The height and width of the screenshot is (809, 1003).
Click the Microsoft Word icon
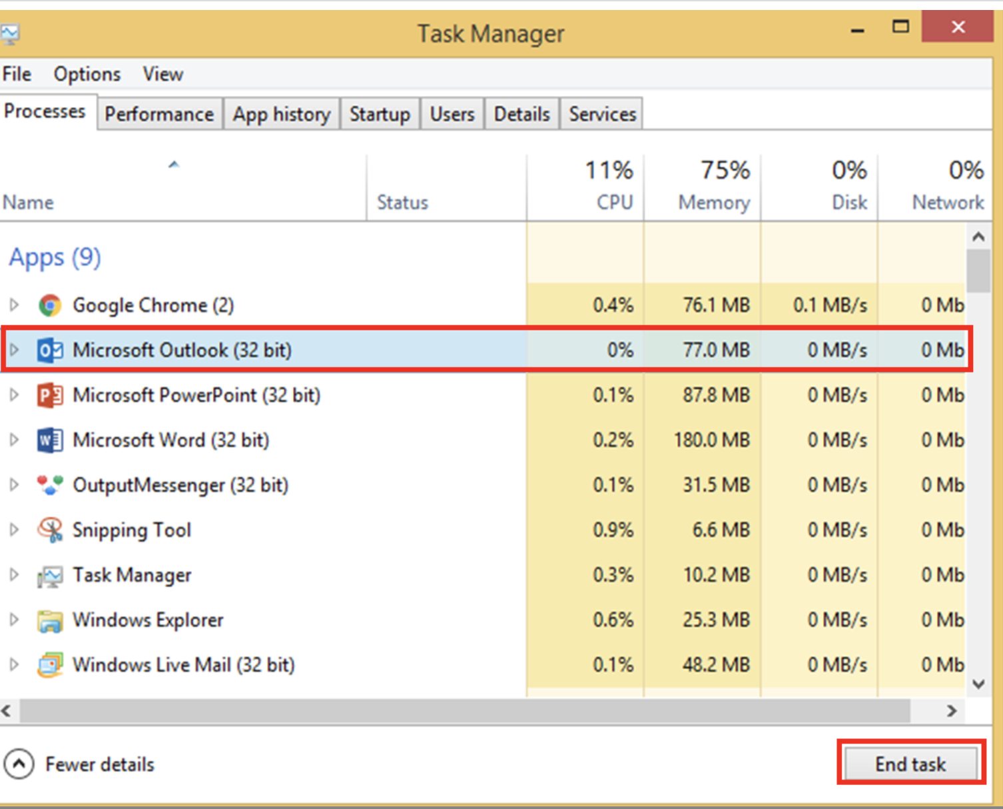click(50, 440)
